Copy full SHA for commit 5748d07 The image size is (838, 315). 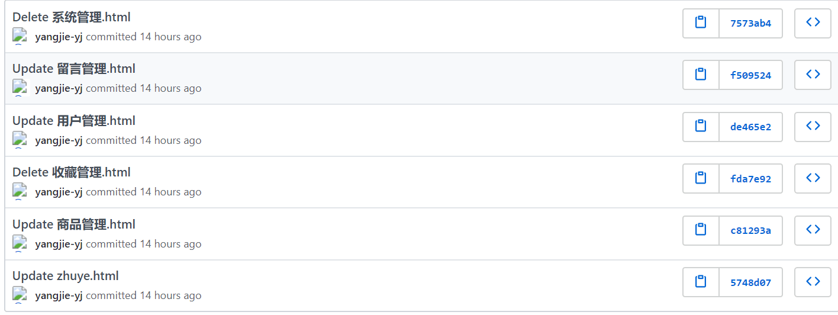[x=701, y=282]
